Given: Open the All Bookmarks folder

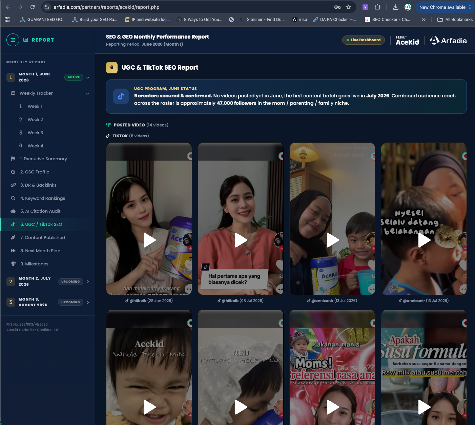Looking at the screenshot, I should (455, 20).
